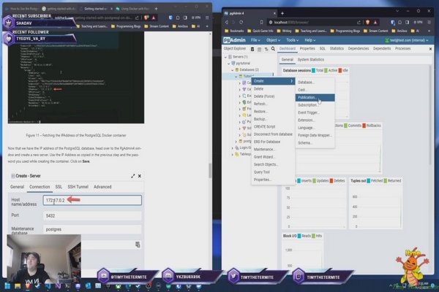
Task: Select Publication... in Create submenu
Action: (x=315, y=98)
